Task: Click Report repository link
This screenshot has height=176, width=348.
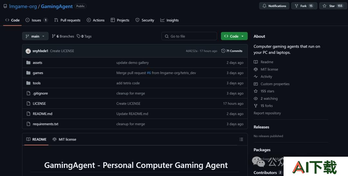Action: point(267,113)
